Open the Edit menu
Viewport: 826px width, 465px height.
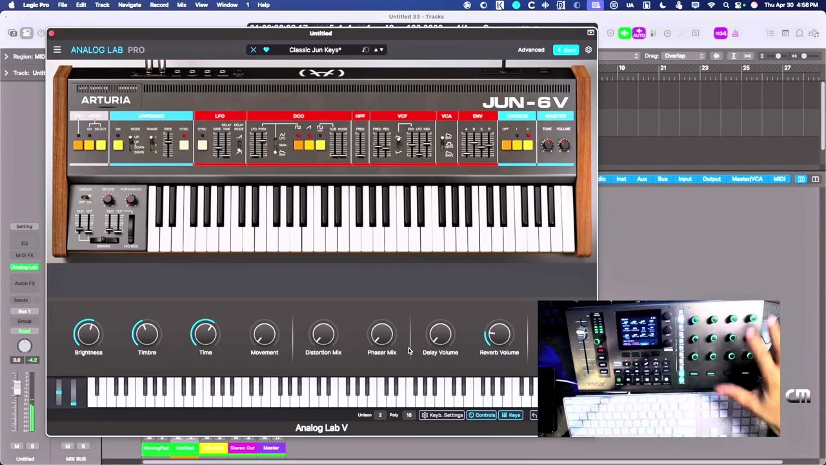81,5
